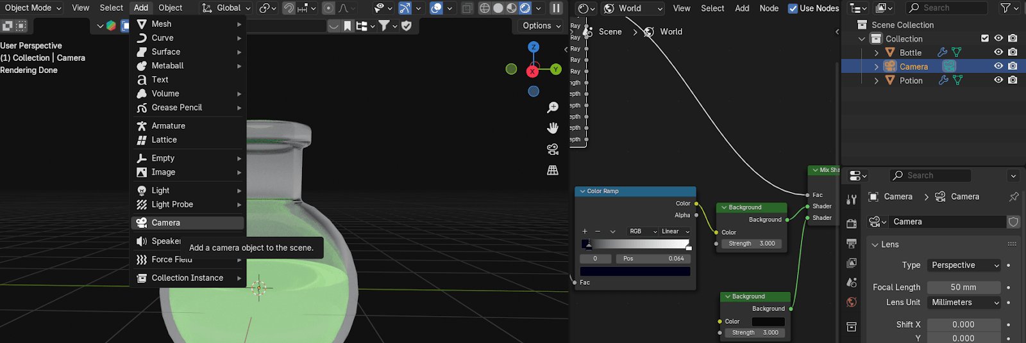Uncheck the Collection exclude checkbox
The width and height of the screenshot is (1026, 343).
(x=985, y=38)
